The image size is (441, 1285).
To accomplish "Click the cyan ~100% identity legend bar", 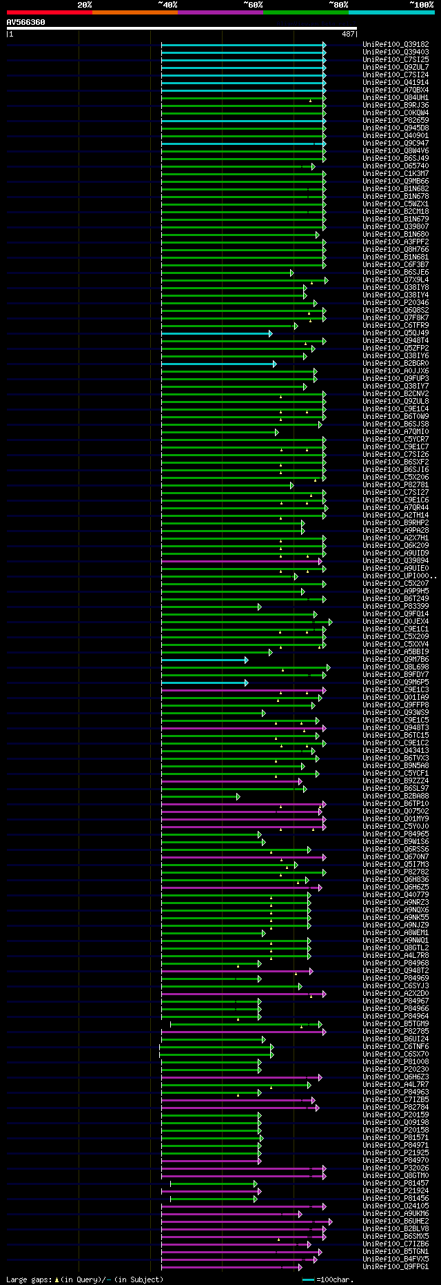I will (391, 12).
